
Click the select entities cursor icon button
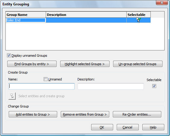coord(12,96)
